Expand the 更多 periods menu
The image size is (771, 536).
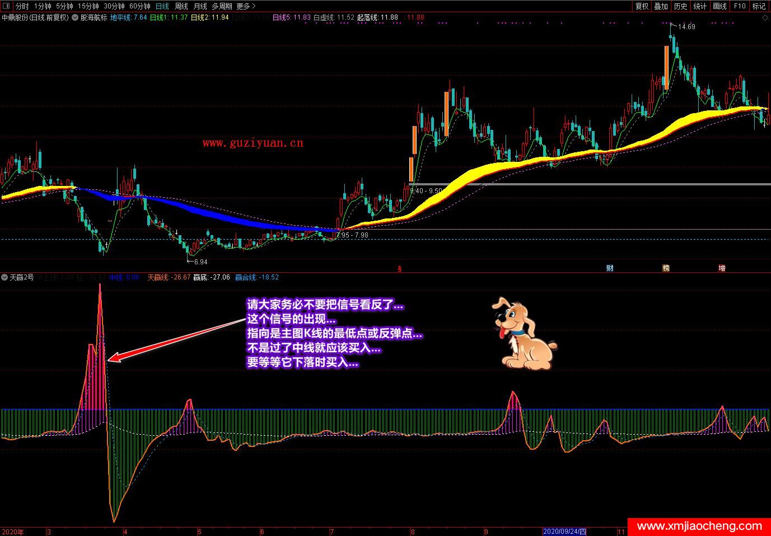pyautogui.click(x=246, y=6)
